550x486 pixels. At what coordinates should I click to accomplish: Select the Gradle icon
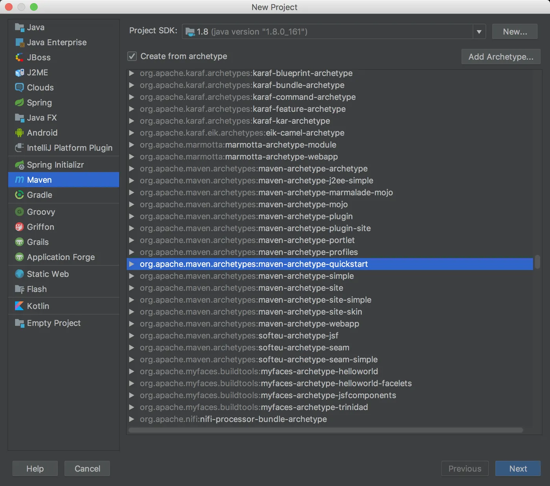point(19,195)
